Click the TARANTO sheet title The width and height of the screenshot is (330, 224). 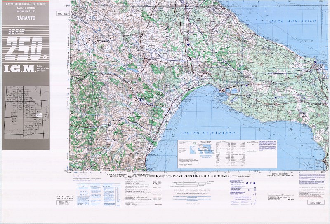26,19
